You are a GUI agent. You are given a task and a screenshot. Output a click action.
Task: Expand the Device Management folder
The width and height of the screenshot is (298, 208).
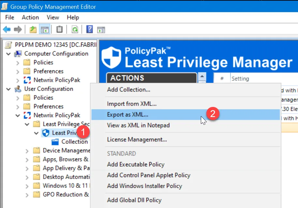pos(27,151)
